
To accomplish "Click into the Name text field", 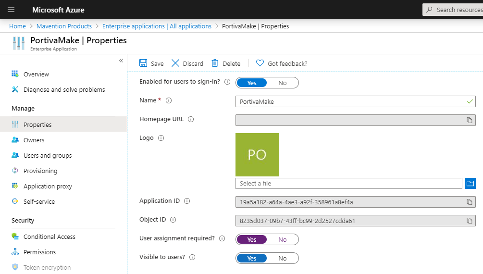I will pyautogui.click(x=351, y=101).
